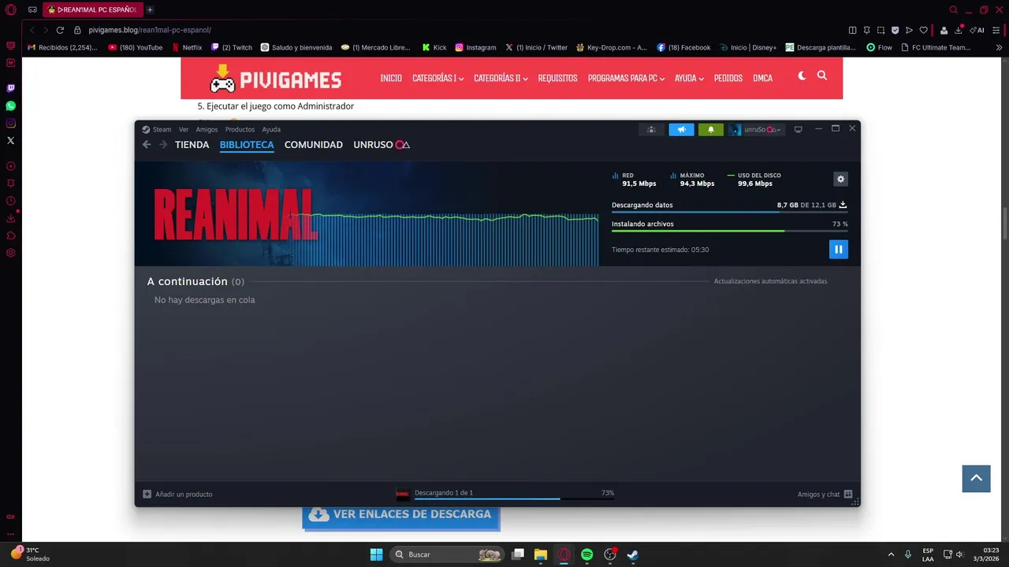The width and height of the screenshot is (1009, 567).
Task: Click the Pivigames logo
Action: (276, 79)
